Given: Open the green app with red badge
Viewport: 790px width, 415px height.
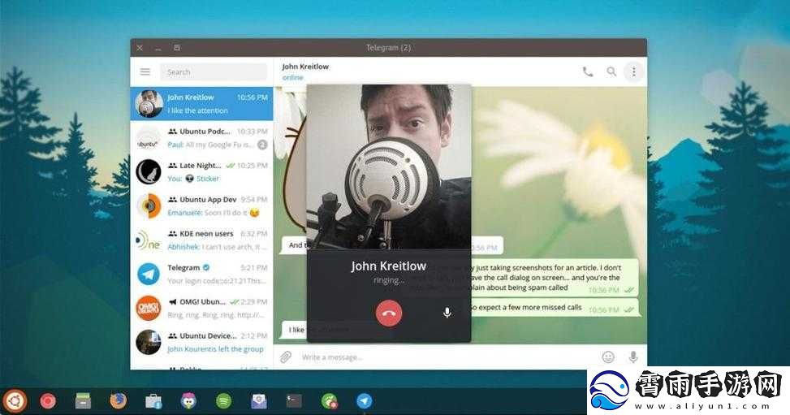Looking at the screenshot, I should tap(330, 401).
